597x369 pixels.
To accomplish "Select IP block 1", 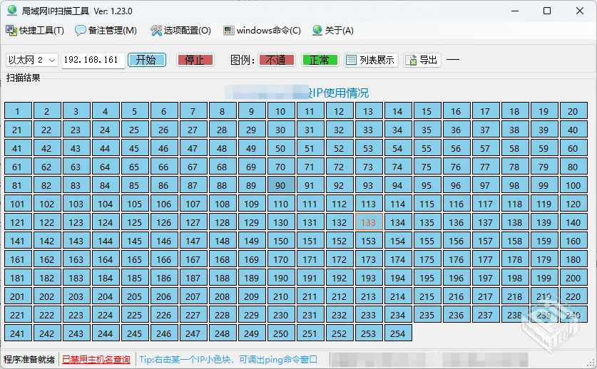I will click(x=17, y=111).
